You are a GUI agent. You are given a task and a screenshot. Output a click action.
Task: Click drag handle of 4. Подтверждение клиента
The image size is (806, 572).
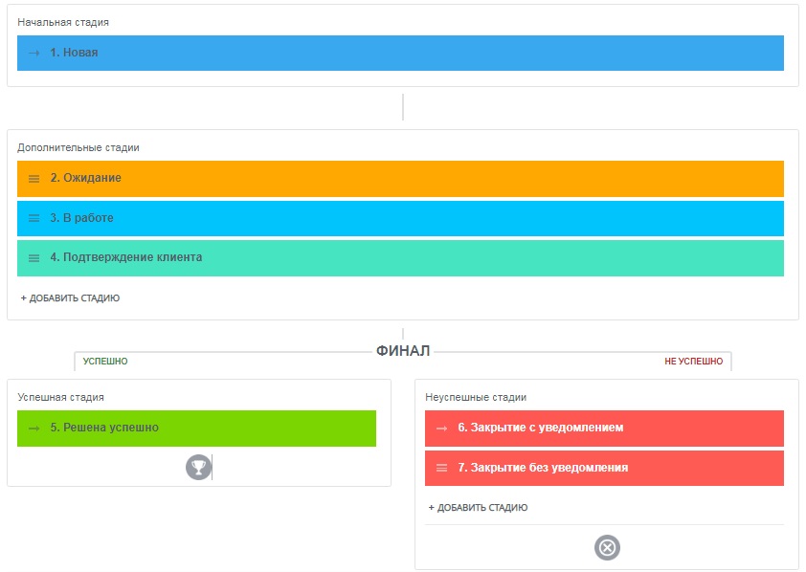pos(34,257)
